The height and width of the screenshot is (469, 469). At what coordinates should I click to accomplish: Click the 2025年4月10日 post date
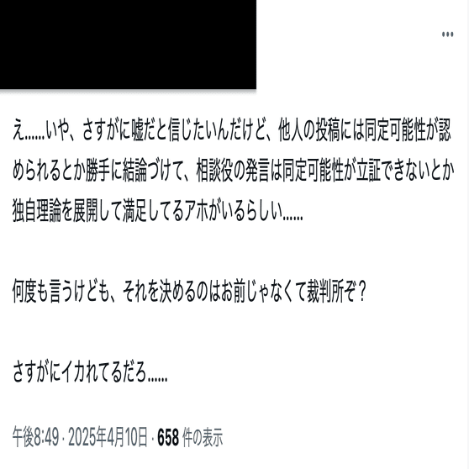[108, 437]
